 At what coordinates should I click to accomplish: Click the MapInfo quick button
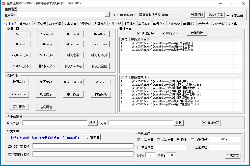[x=21, y=34]
